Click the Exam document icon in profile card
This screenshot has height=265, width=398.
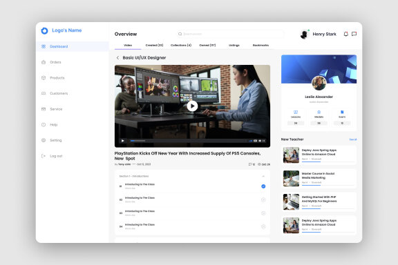[342, 112]
